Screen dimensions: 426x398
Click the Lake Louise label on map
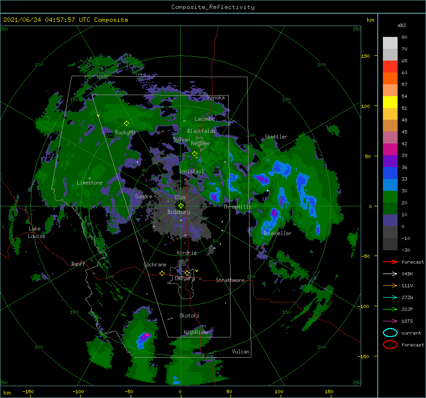tap(37, 232)
